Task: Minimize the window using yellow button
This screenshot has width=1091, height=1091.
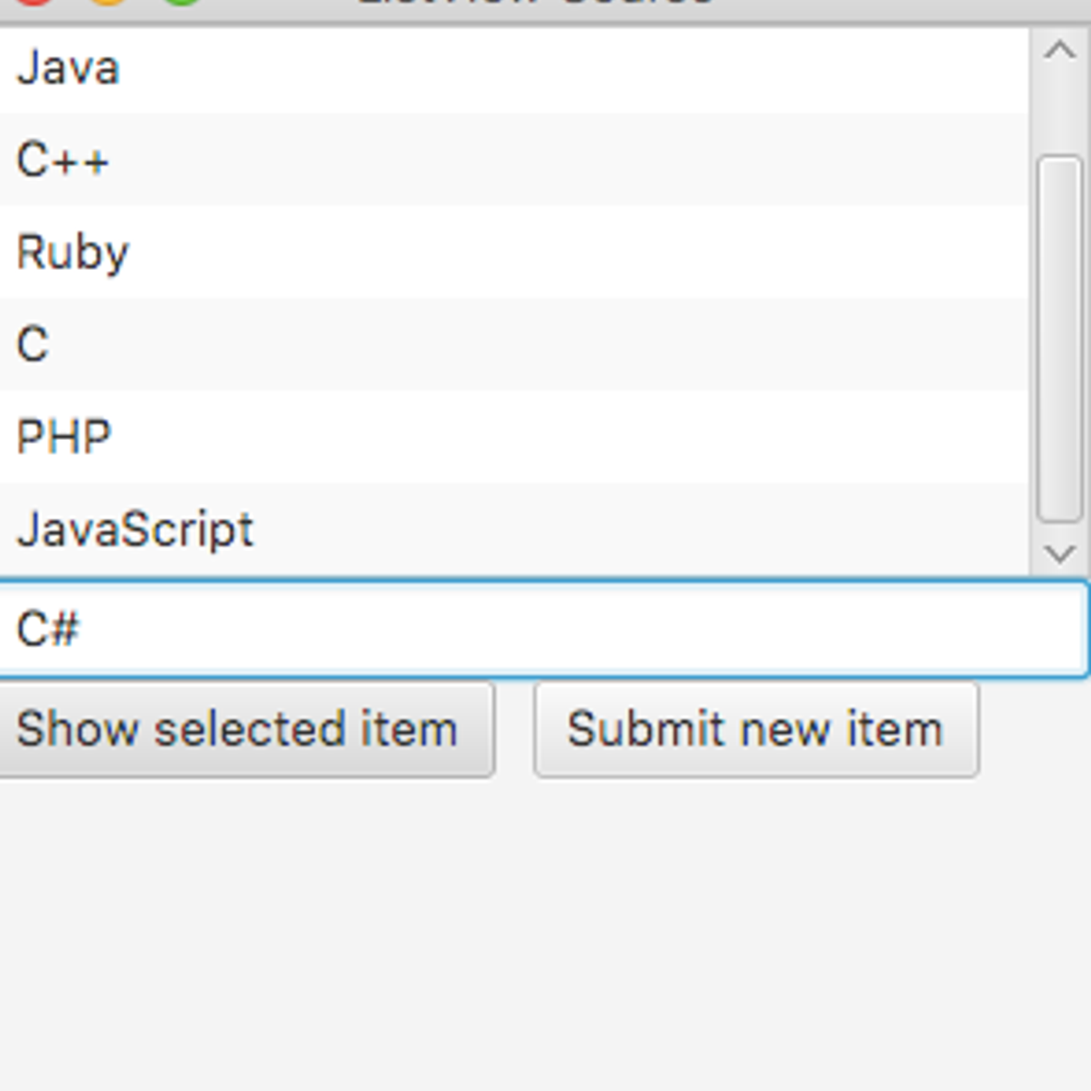Action: point(108,3)
